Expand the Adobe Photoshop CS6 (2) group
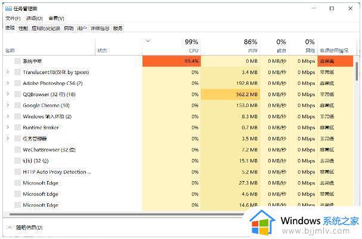Image resolution: width=362 pixels, height=239 pixels. [x=8, y=83]
